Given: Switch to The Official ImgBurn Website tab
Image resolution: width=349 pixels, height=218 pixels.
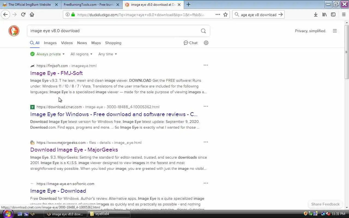Looking at the screenshot, I should 30,4.
